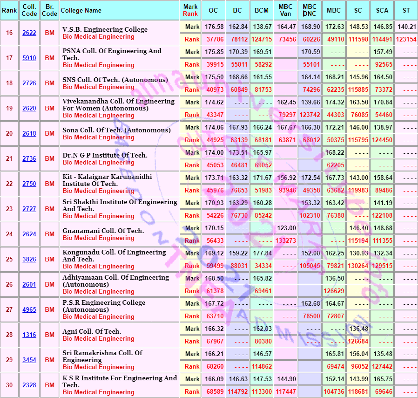Follow the 2601 Adhiyamaan code link
418x398 pixels.
point(29,285)
